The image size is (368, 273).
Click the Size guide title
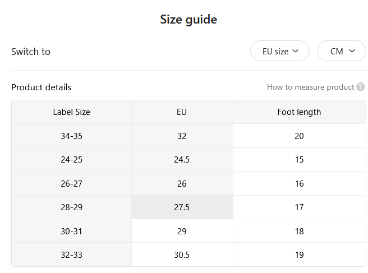coord(188,20)
